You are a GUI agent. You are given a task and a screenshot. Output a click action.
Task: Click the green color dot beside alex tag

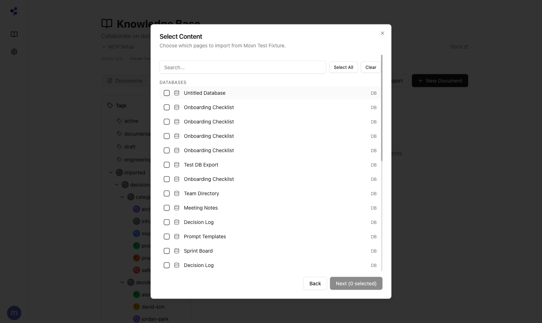click(x=137, y=294)
